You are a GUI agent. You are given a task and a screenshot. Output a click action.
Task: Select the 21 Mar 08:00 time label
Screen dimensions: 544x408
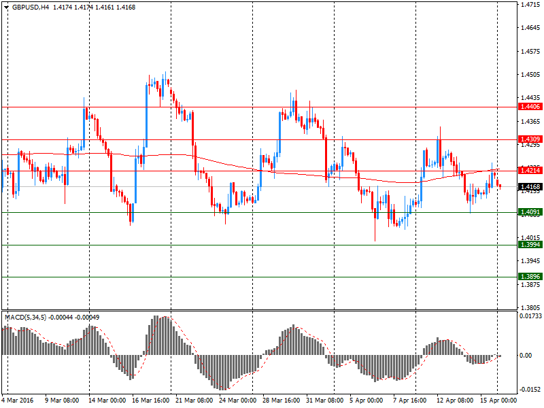[194, 401]
